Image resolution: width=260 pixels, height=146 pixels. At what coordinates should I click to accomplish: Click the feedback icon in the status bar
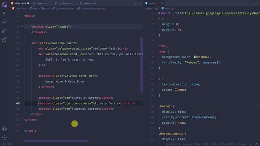(x=251, y=144)
